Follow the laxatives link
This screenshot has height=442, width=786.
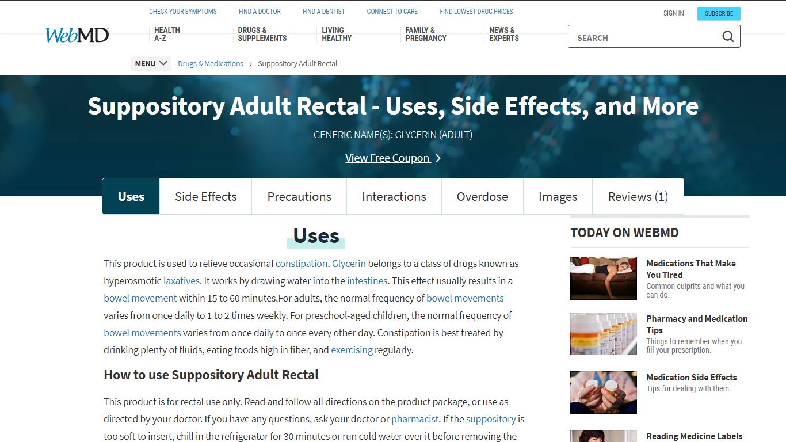[181, 281]
